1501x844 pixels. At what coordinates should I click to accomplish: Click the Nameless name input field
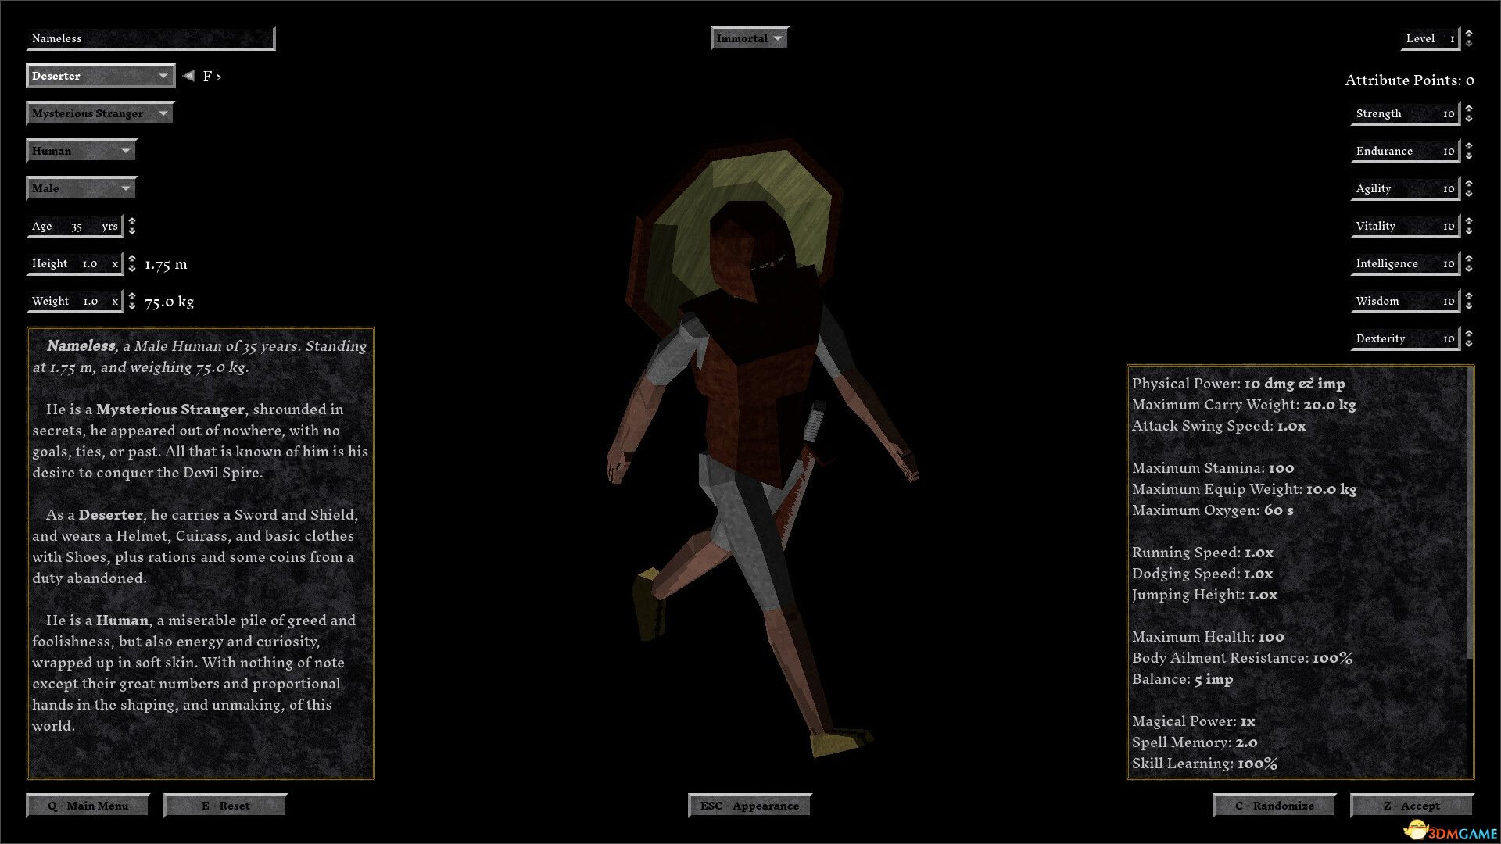[x=150, y=38]
